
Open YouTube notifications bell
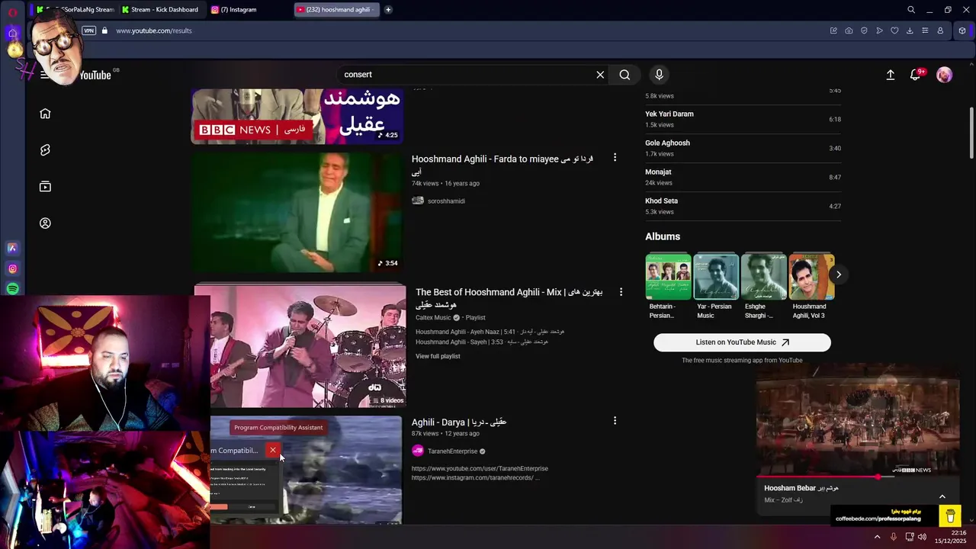pos(916,75)
